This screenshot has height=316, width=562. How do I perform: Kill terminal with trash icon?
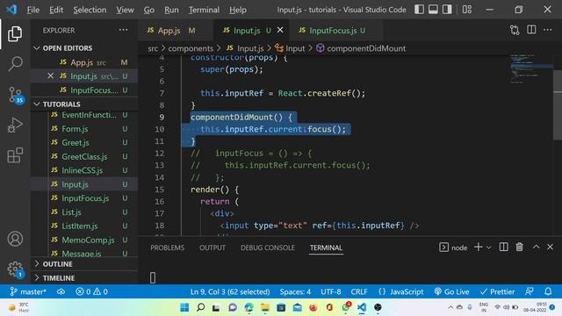(x=519, y=247)
